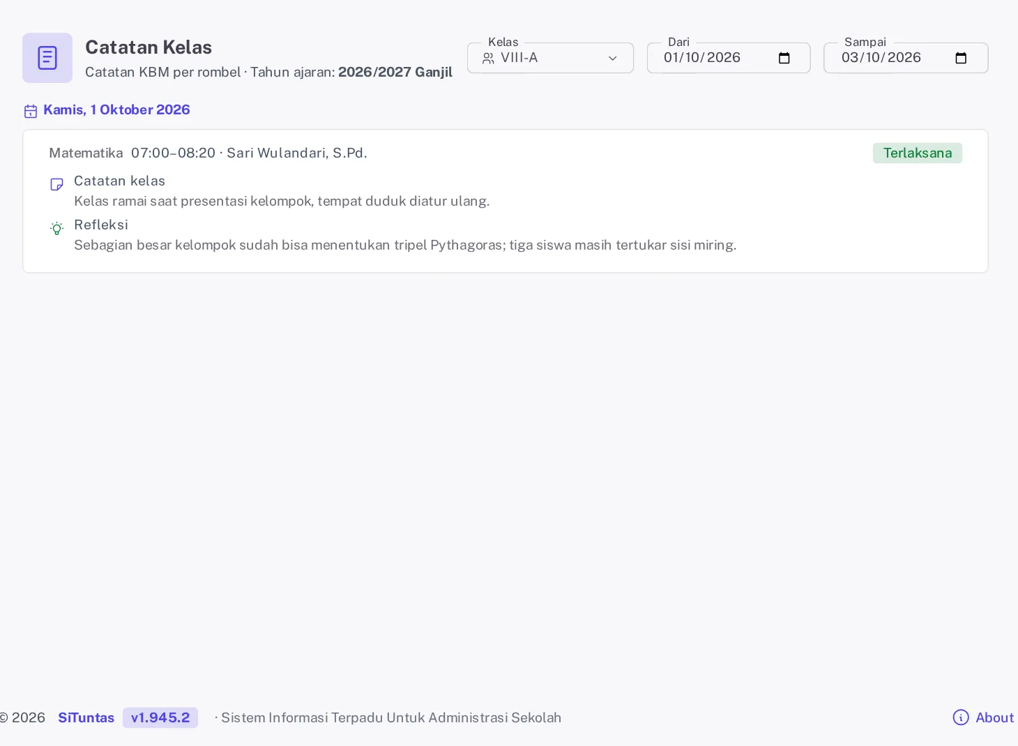The image size is (1018, 746).
Task: Open the Sampai date picker calendar icon
Action: pyautogui.click(x=962, y=58)
